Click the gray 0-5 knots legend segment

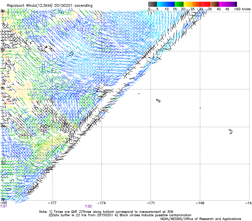click(153, 4)
